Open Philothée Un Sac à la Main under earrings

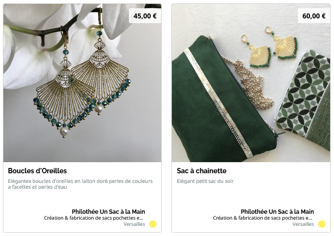pyautogui.click(x=108, y=212)
